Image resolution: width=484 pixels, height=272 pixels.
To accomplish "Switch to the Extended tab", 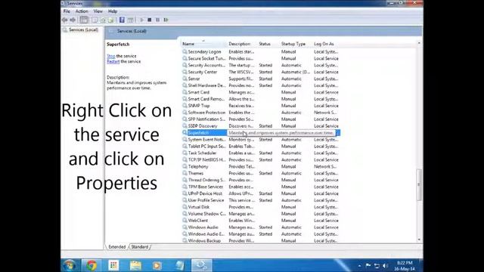I will (117, 247).
